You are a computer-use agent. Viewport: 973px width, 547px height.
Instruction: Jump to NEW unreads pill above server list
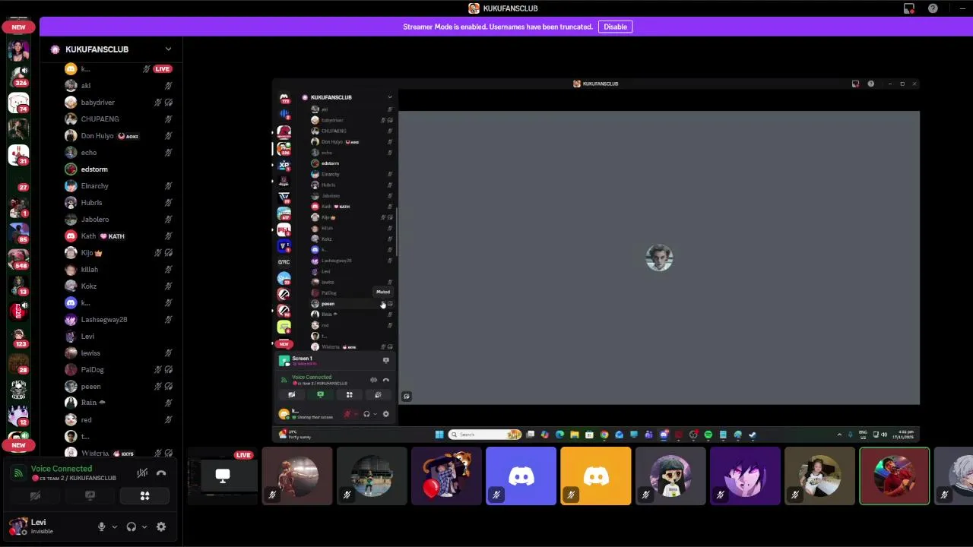(x=18, y=27)
